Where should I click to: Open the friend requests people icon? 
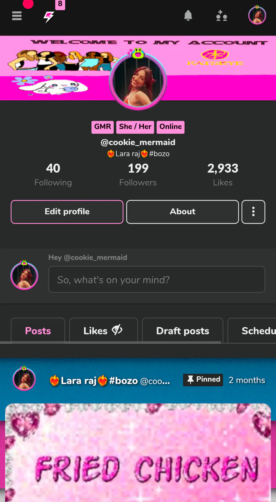[x=221, y=15]
